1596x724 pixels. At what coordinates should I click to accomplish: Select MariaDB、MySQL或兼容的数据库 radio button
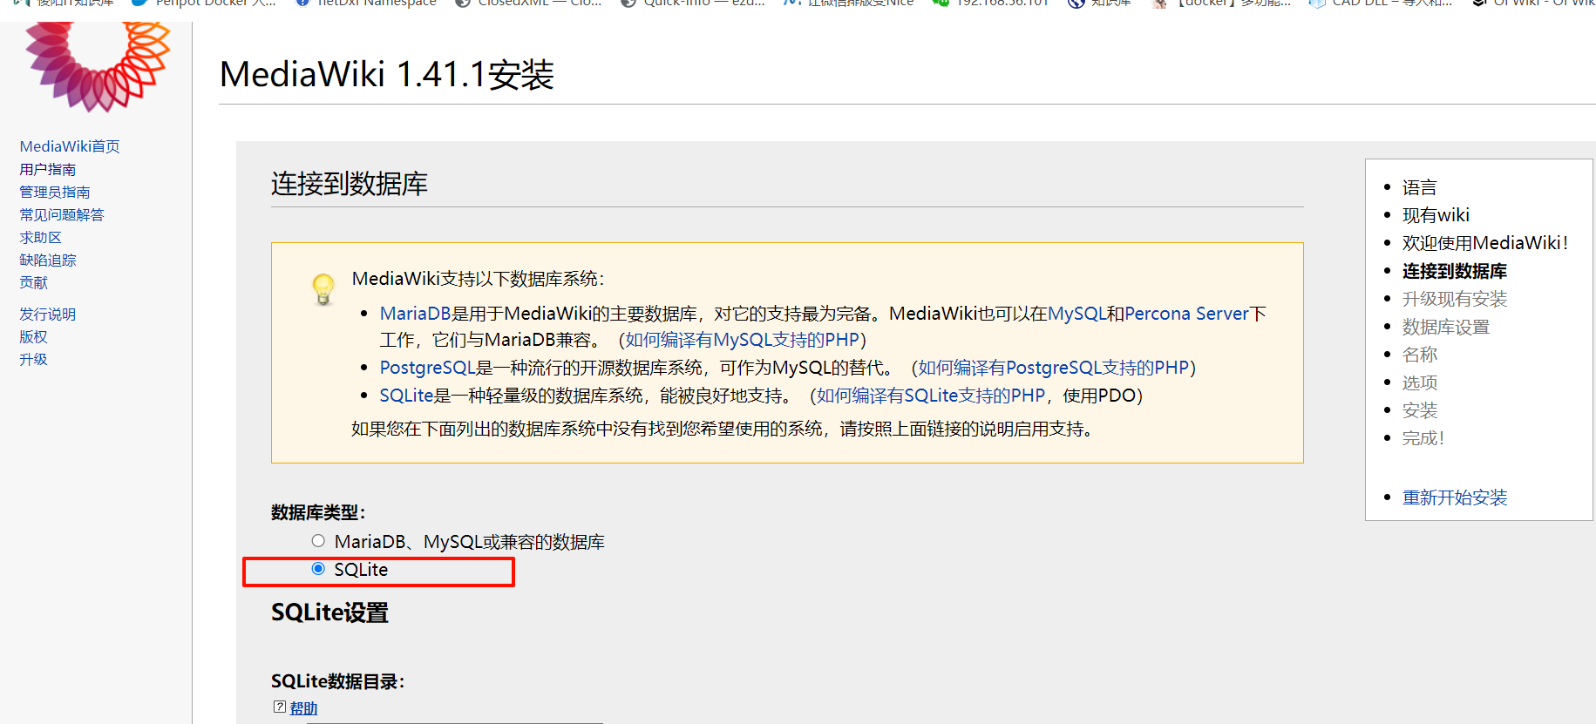click(x=318, y=541)
